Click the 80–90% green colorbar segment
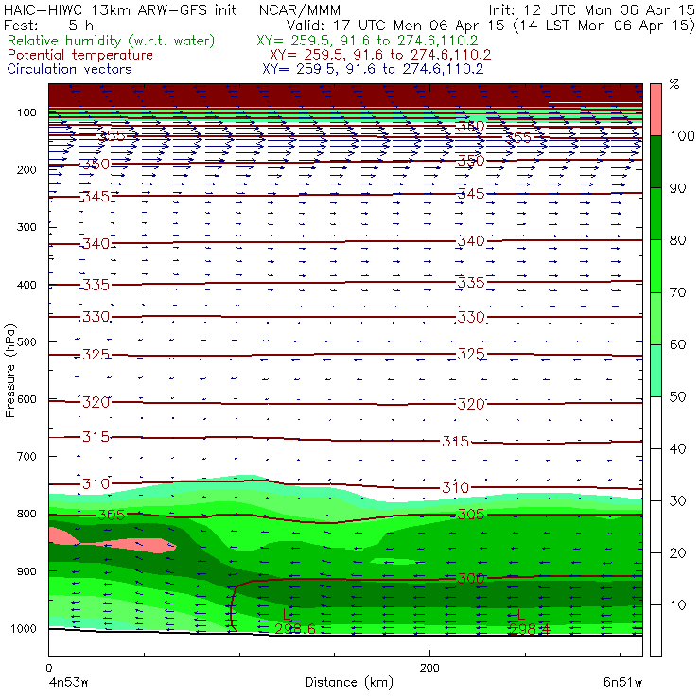 (656, 214)
